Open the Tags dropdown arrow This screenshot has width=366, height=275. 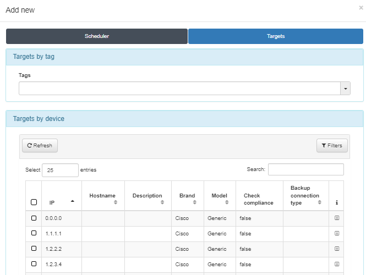[x=345, y=89]
